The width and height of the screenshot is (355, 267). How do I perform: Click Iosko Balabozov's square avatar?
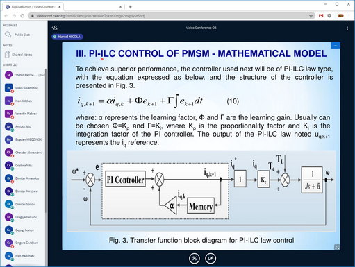(x=8, y=88)
